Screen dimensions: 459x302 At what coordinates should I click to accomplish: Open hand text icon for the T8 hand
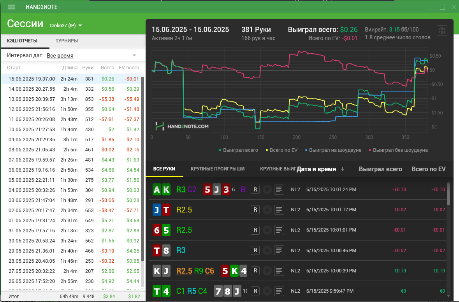pyautogui.click(x=279, y=251)
